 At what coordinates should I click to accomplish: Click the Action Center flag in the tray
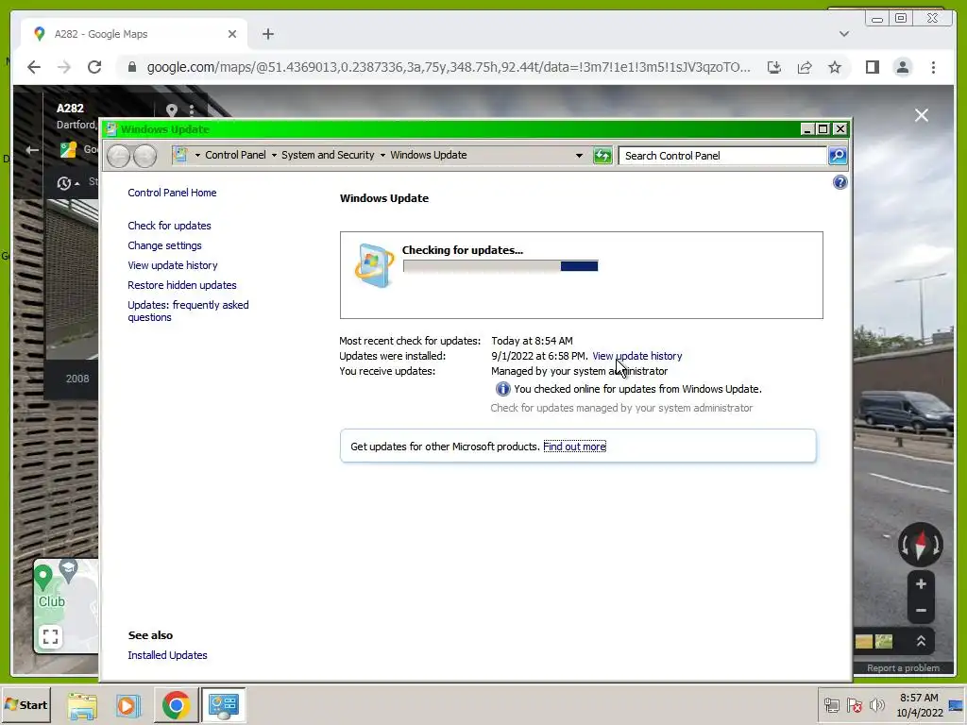(x=854, y=705)
